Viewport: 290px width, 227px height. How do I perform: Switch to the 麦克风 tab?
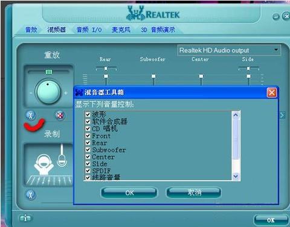click(121, 30)
